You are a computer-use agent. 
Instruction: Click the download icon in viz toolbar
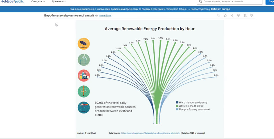[x=239, y=16]
